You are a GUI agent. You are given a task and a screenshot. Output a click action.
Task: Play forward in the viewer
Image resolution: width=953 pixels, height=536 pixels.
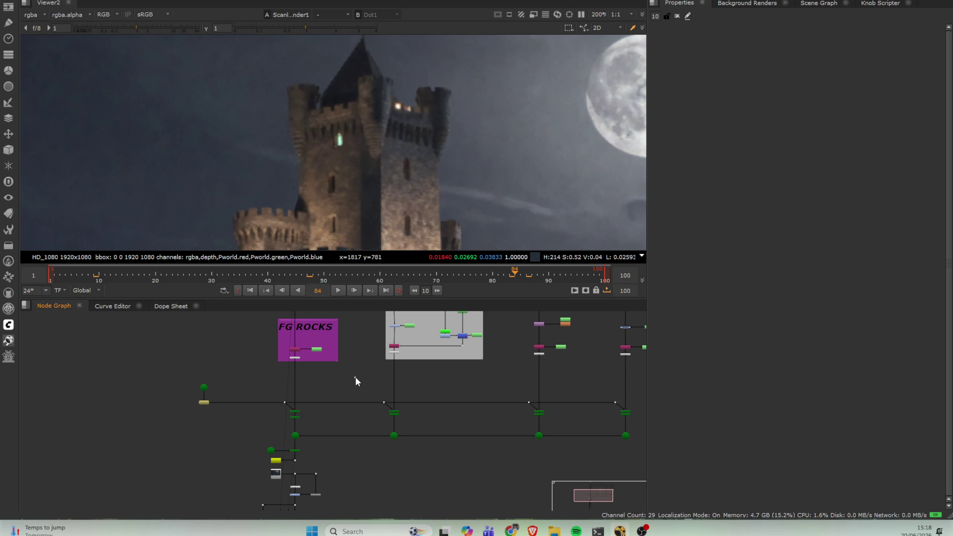pos(338,290)
